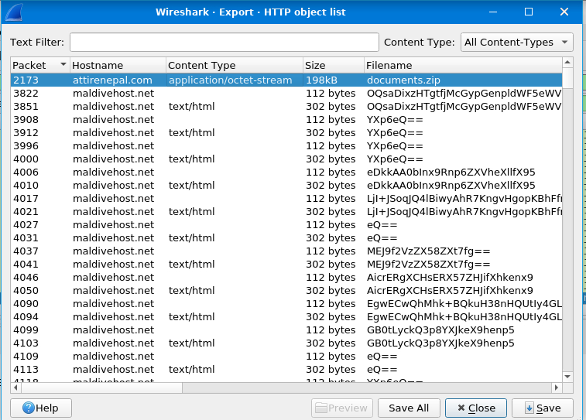Open the Help dialog
586x420 pixels.
pyautogui.click(x=41, y=408)
